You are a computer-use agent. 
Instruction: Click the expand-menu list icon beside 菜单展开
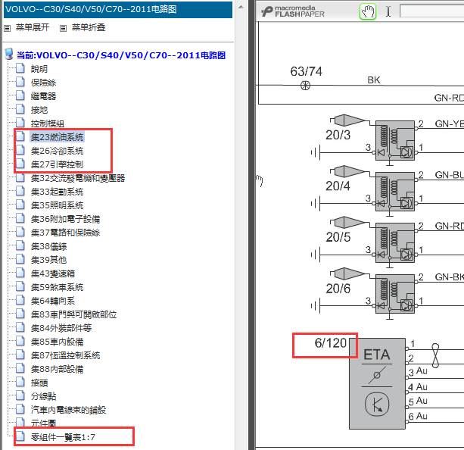pos(8,28)
